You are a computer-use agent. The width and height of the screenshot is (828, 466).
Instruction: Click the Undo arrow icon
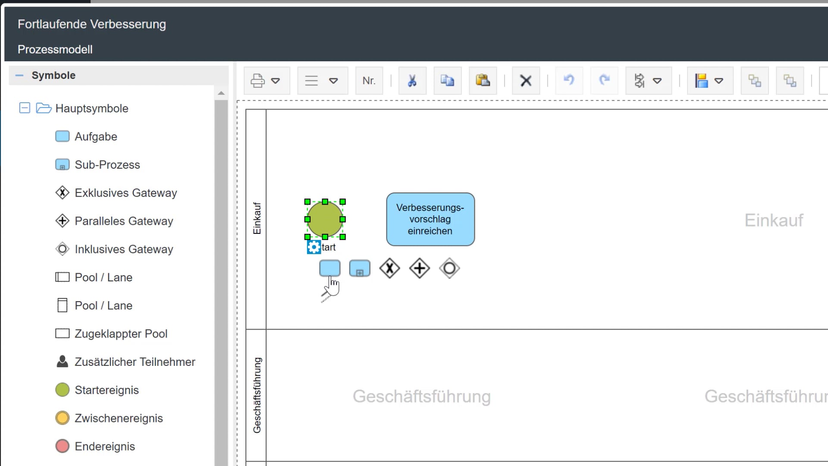[x=569, y=81]
